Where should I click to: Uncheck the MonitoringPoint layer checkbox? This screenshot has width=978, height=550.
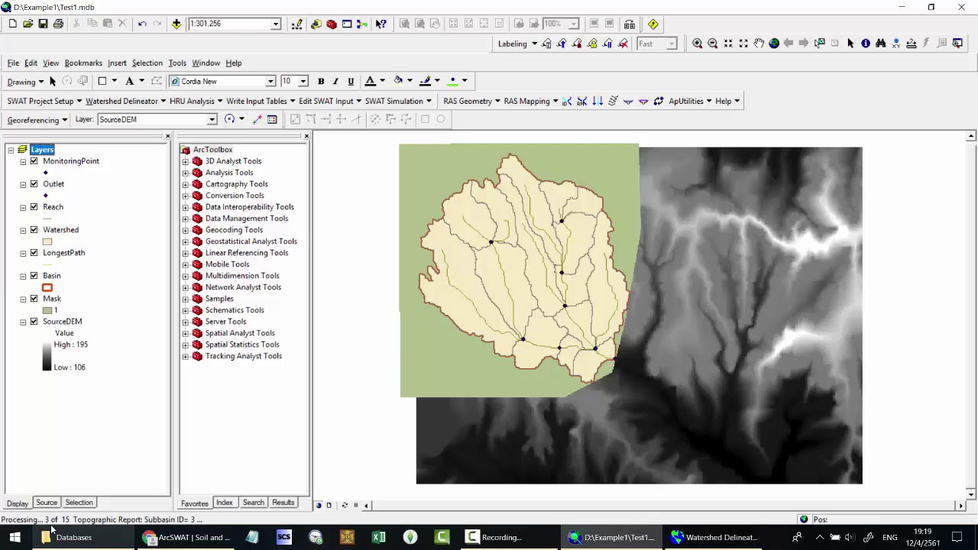(34, 161)
